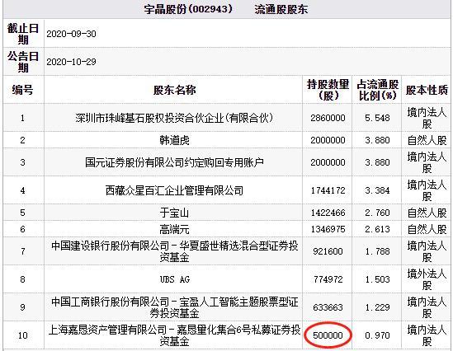This screenshot has width=453, height=351.
Task: Select the announcement date 2020-10-29
Action: click(71, 62)
